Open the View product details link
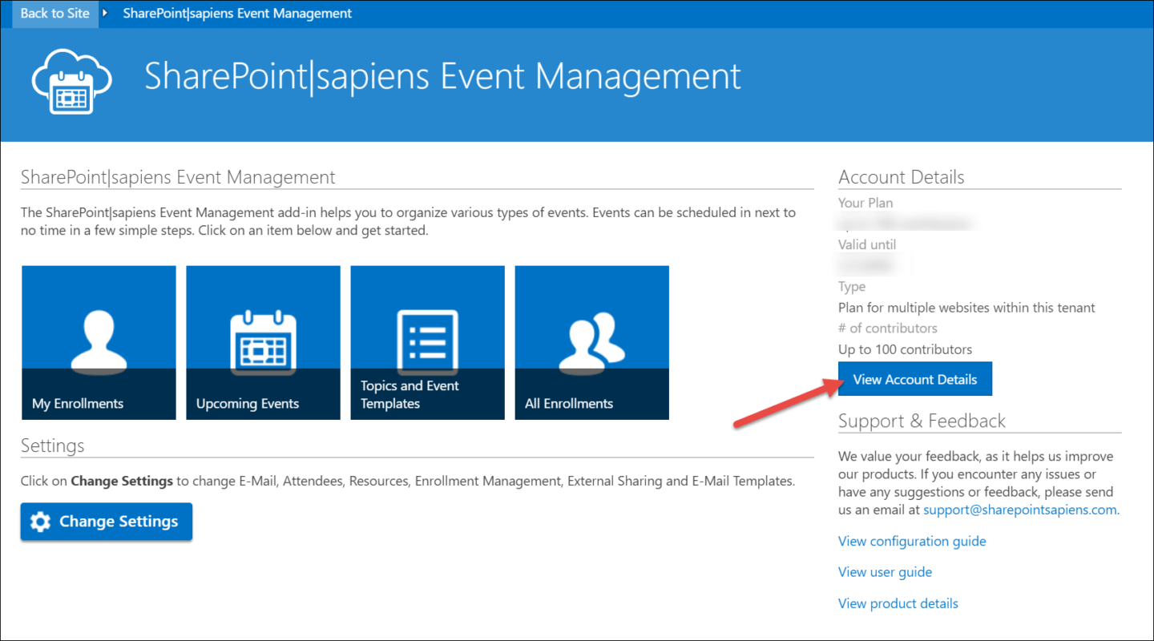This screenshot has width=1154, height=641. 898,603
